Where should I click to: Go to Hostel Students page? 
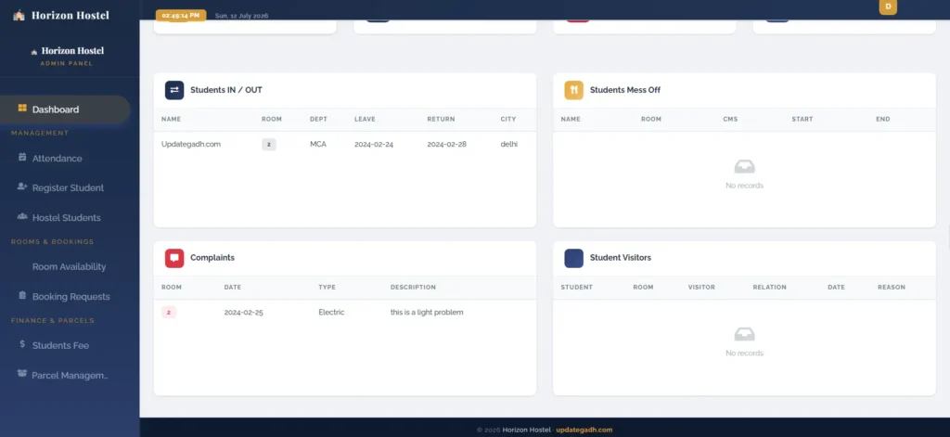[x=65, y=218]
